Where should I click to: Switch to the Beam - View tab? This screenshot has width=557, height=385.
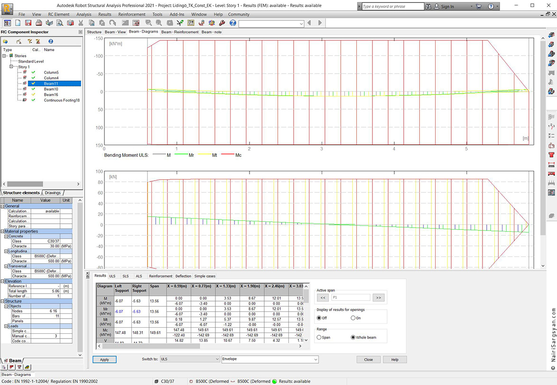click(x=115, y=32)
